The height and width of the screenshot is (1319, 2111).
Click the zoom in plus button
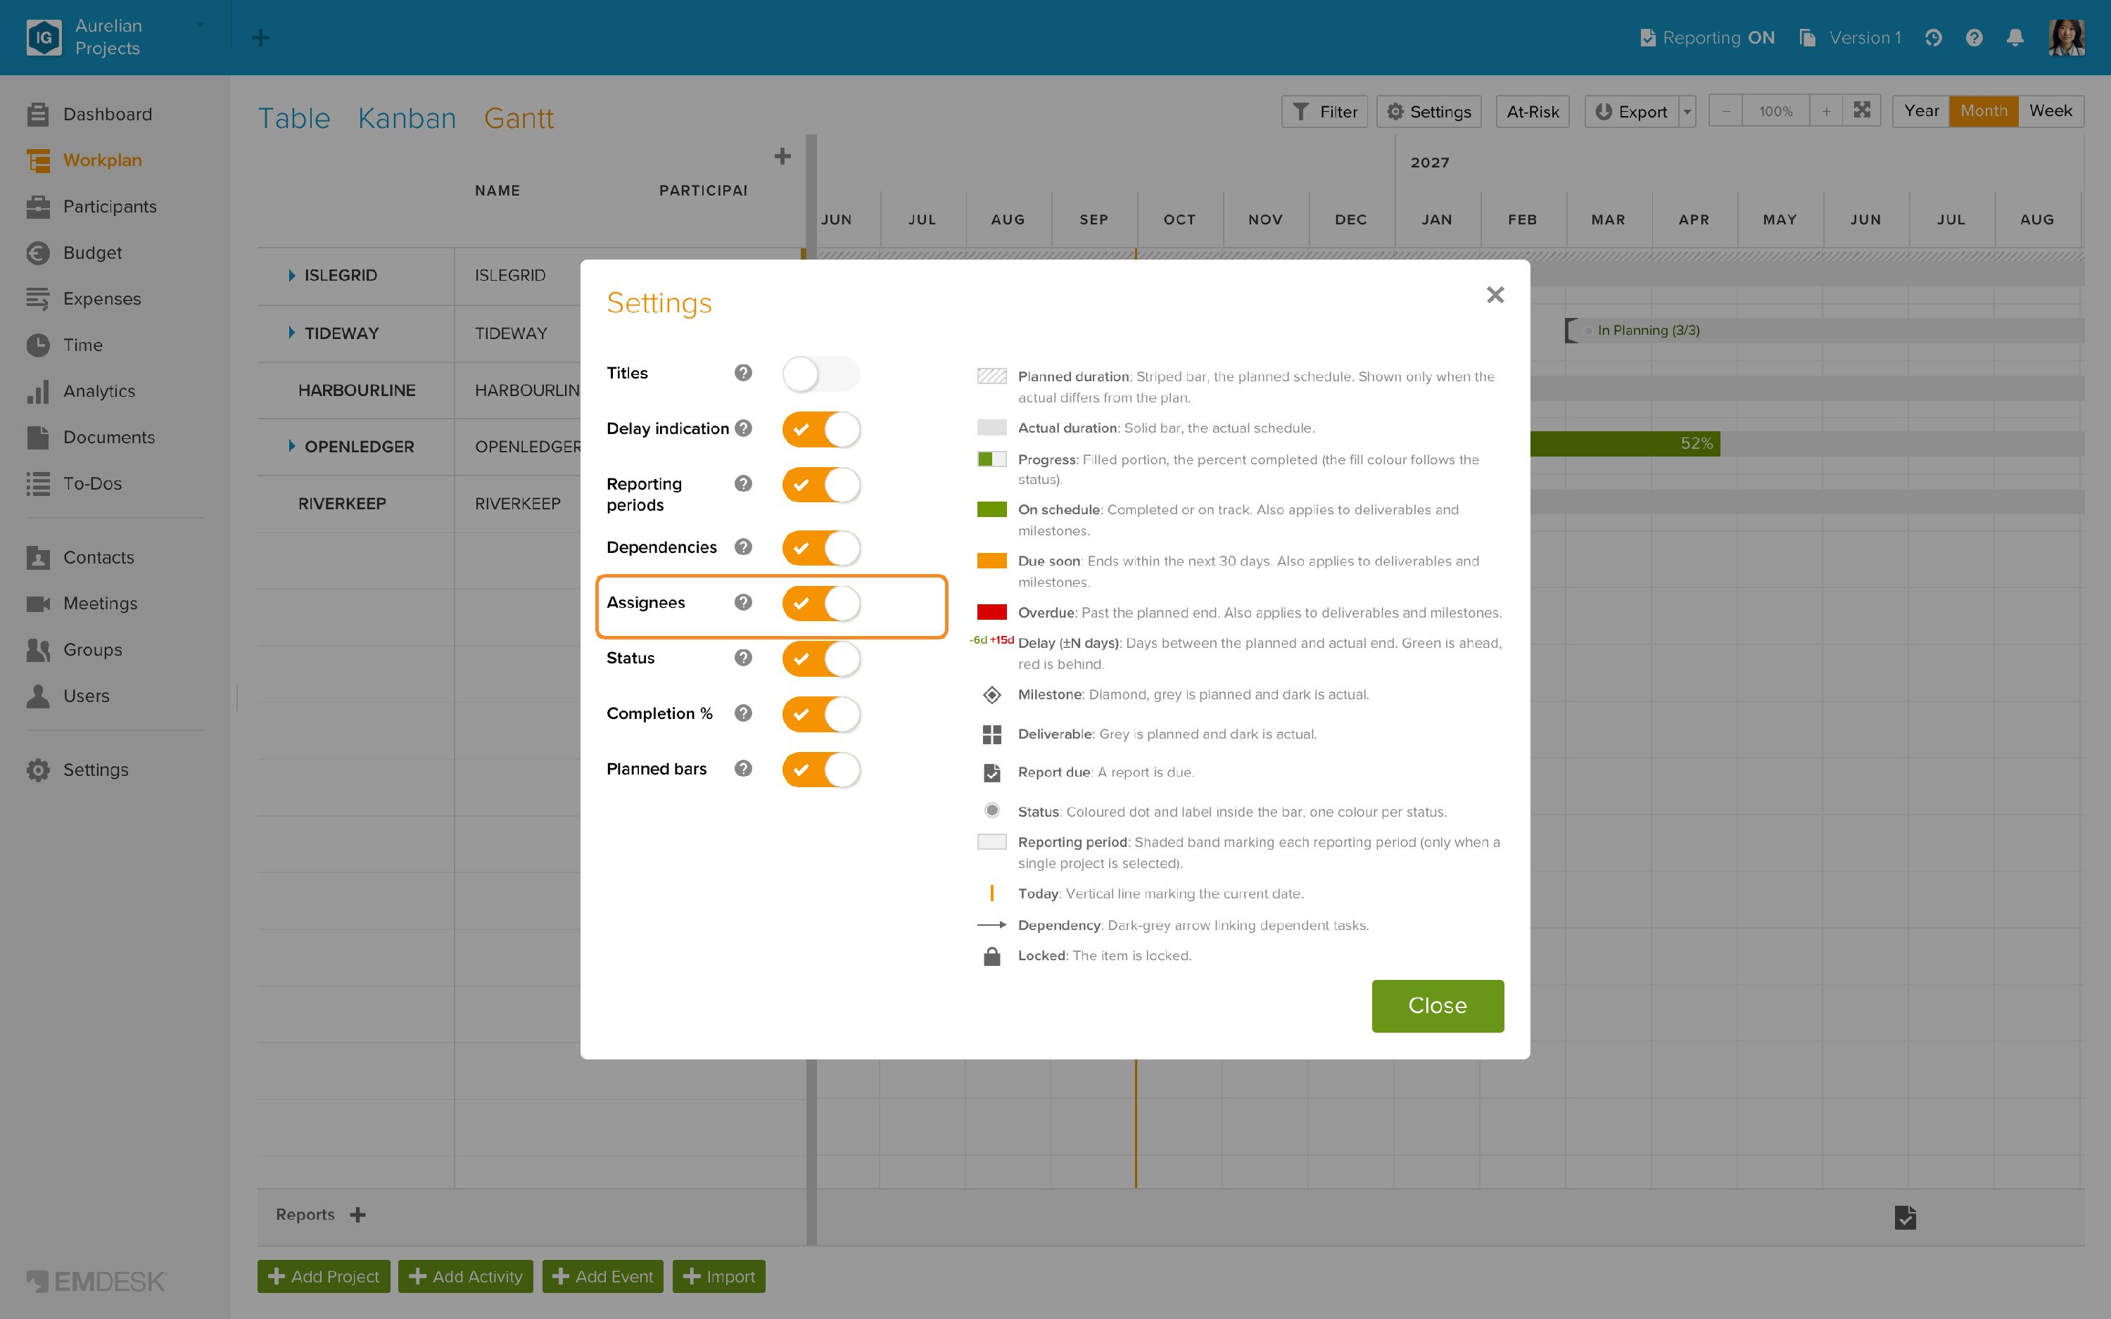1826,110
